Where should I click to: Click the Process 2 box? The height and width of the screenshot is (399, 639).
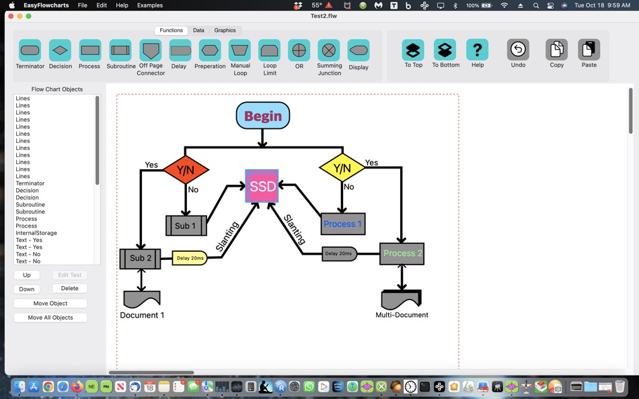[x=402, y=254]
